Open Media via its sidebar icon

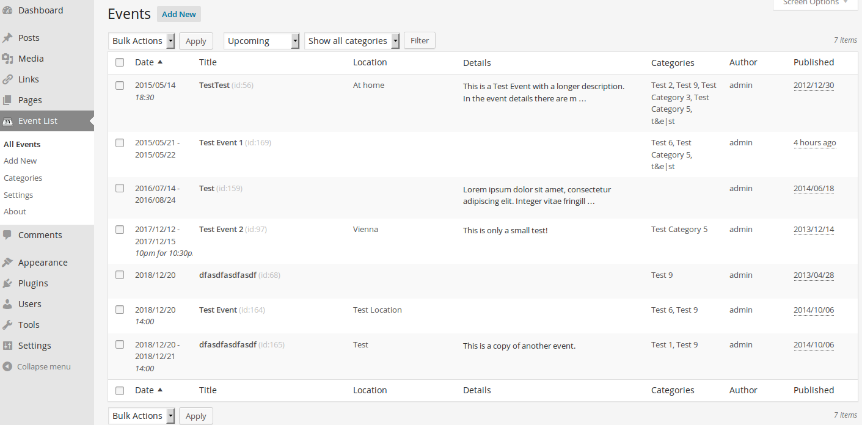click(7, 59)
